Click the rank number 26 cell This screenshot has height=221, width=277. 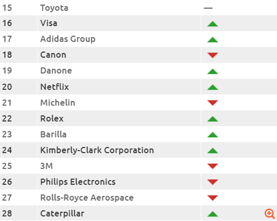(8, 182)
